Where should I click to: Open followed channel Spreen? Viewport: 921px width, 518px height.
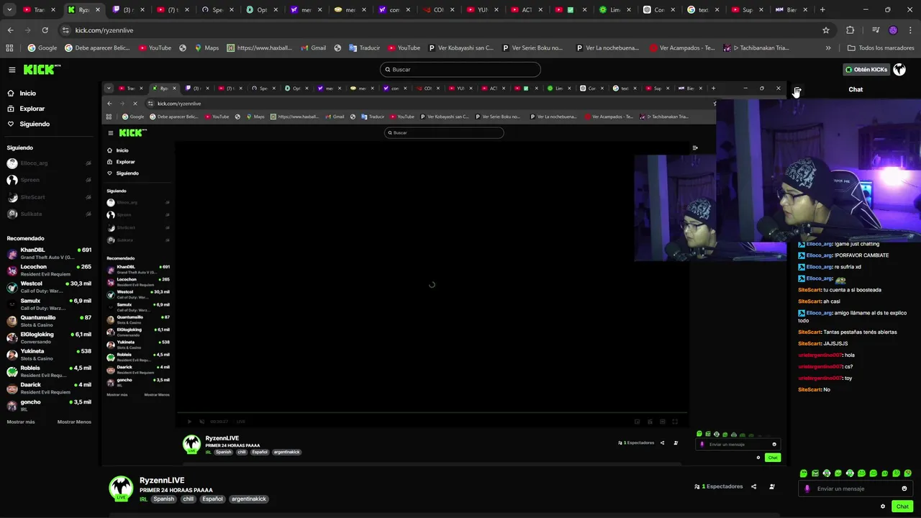49,180
